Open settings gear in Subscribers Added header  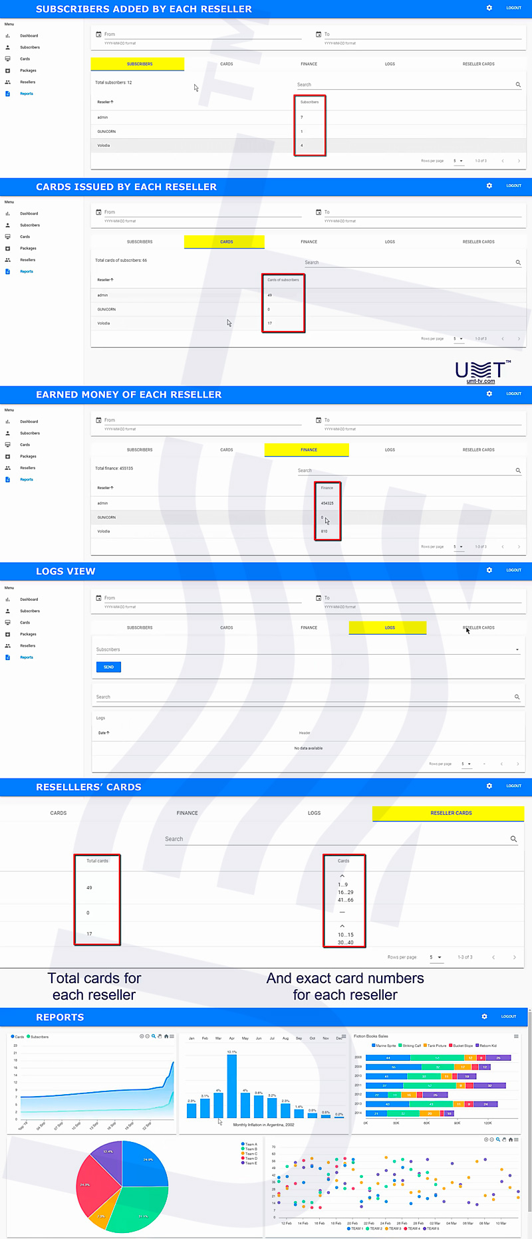point(489,8)
